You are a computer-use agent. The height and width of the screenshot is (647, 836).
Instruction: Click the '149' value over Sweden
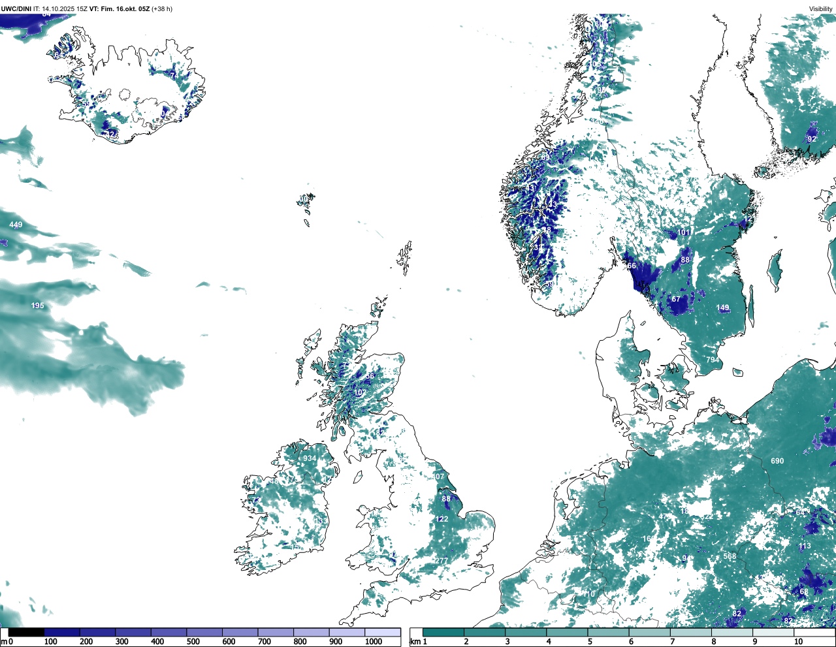click(x=722, y=308)
